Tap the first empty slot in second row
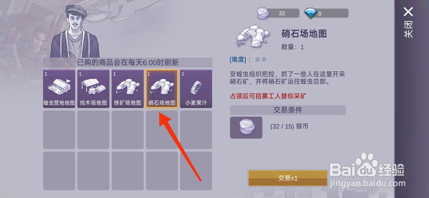Screen dimensions: 429x198 coord(59,130)
